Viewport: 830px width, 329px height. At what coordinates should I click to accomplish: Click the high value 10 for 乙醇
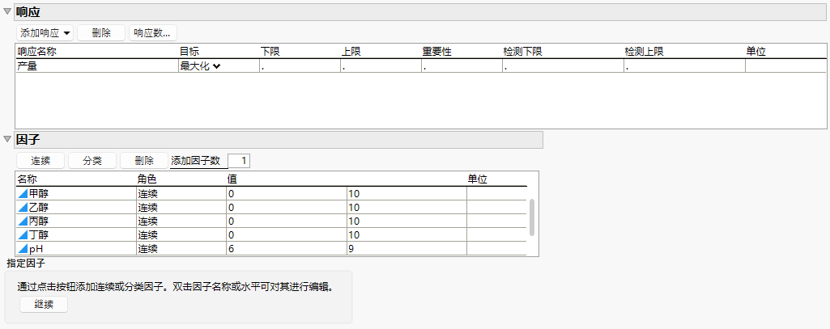pyautogui.click(x=406, y=208)
